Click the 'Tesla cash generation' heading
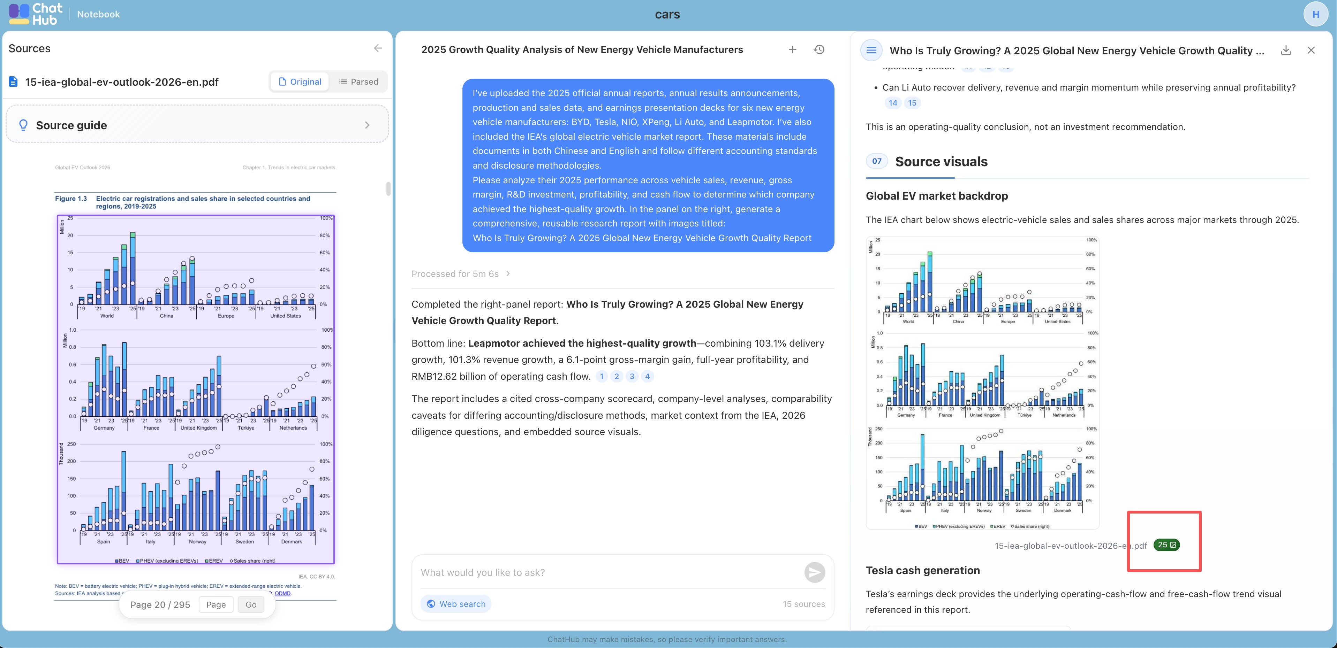 coord(922,570)
